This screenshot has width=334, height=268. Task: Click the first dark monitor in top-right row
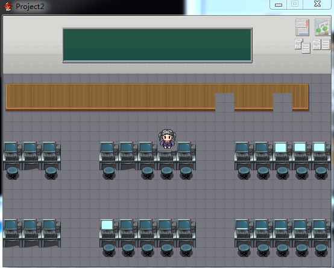click(242, 147)
